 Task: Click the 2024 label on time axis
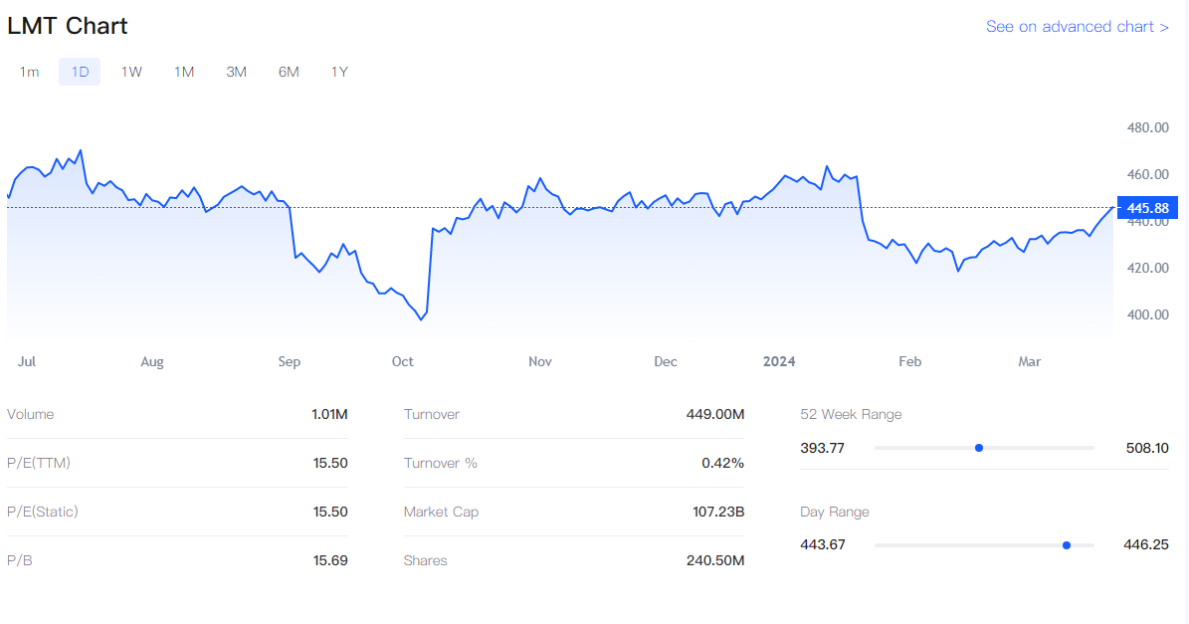(x=779, y=362)
